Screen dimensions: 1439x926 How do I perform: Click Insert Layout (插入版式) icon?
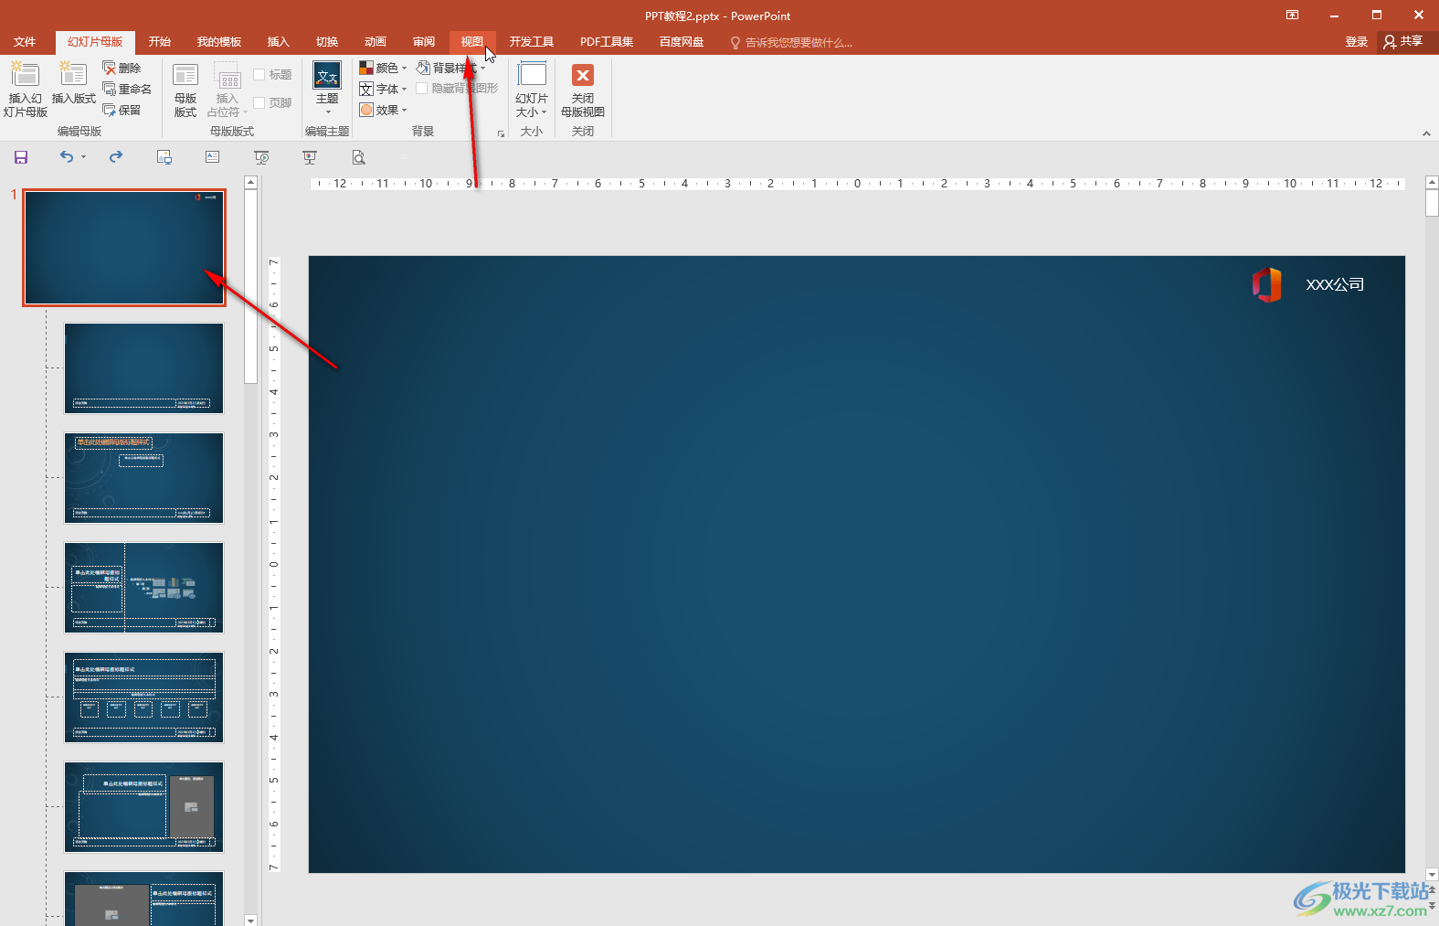point(73,83)
